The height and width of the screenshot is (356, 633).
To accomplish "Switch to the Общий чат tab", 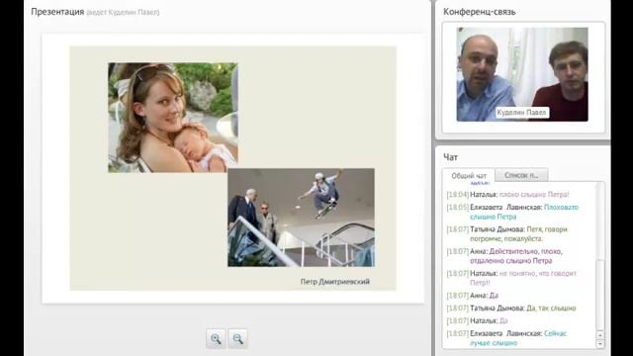I will pos(469,176).
